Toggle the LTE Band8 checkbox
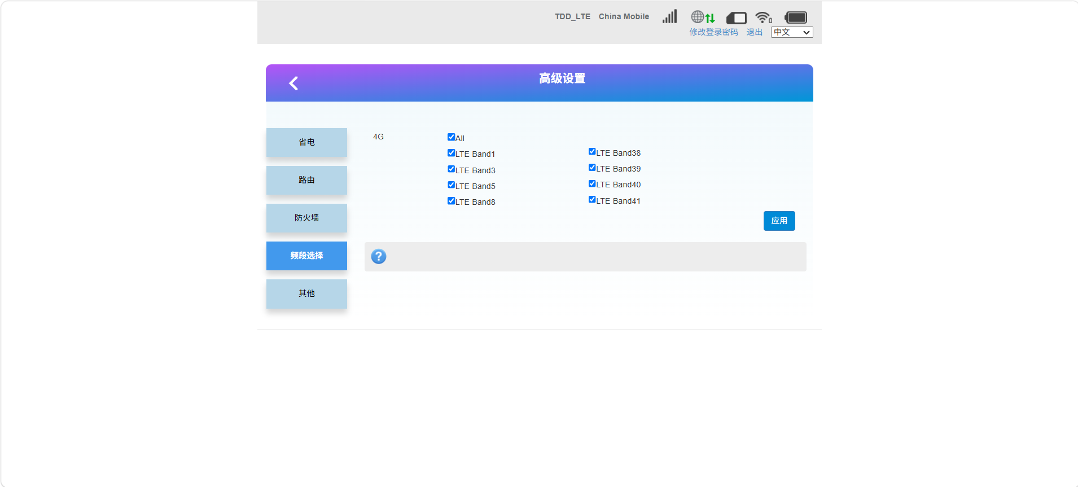 tap(452, 201)
